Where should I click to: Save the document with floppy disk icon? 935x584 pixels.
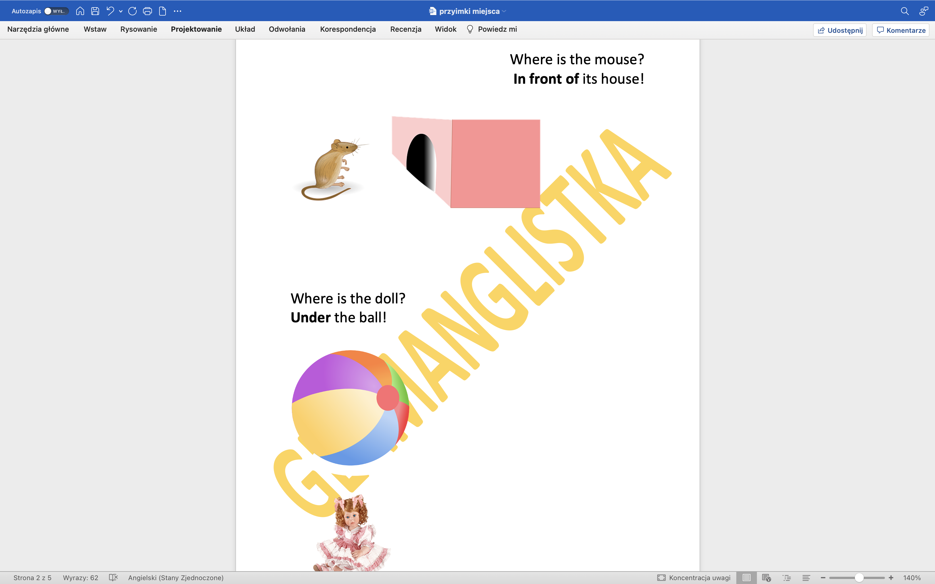(x=95, y=11)
